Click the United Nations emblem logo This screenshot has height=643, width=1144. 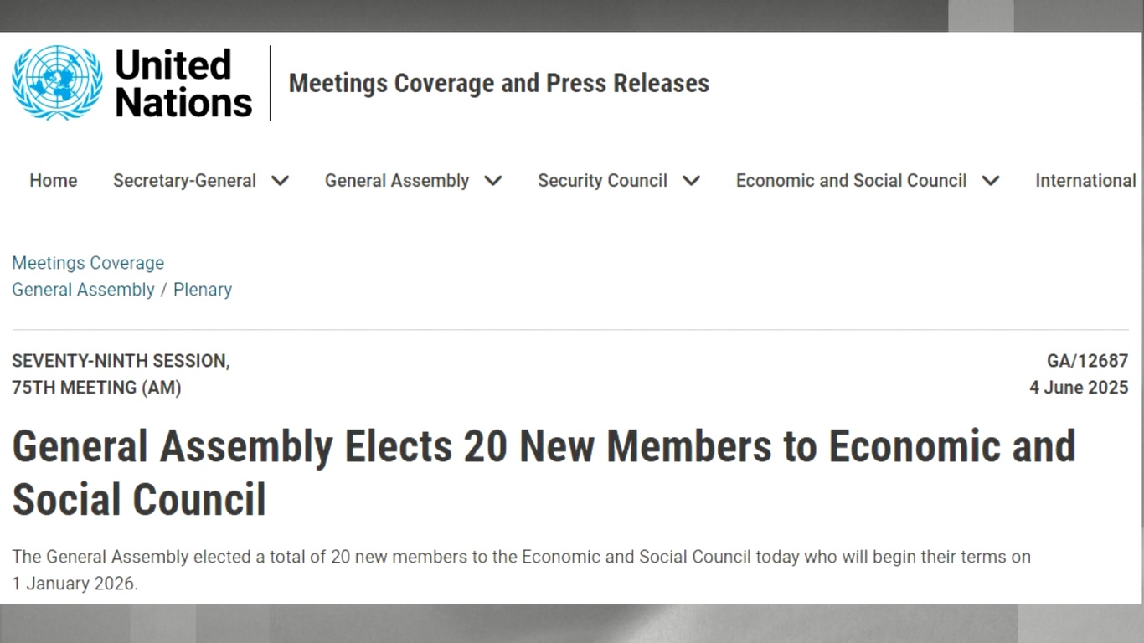coord(54,83)
